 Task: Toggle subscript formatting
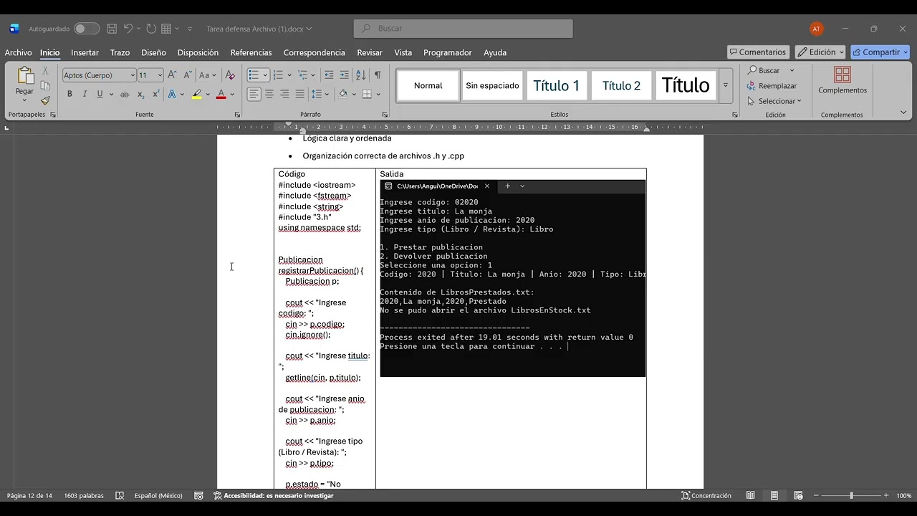(140, 94)
